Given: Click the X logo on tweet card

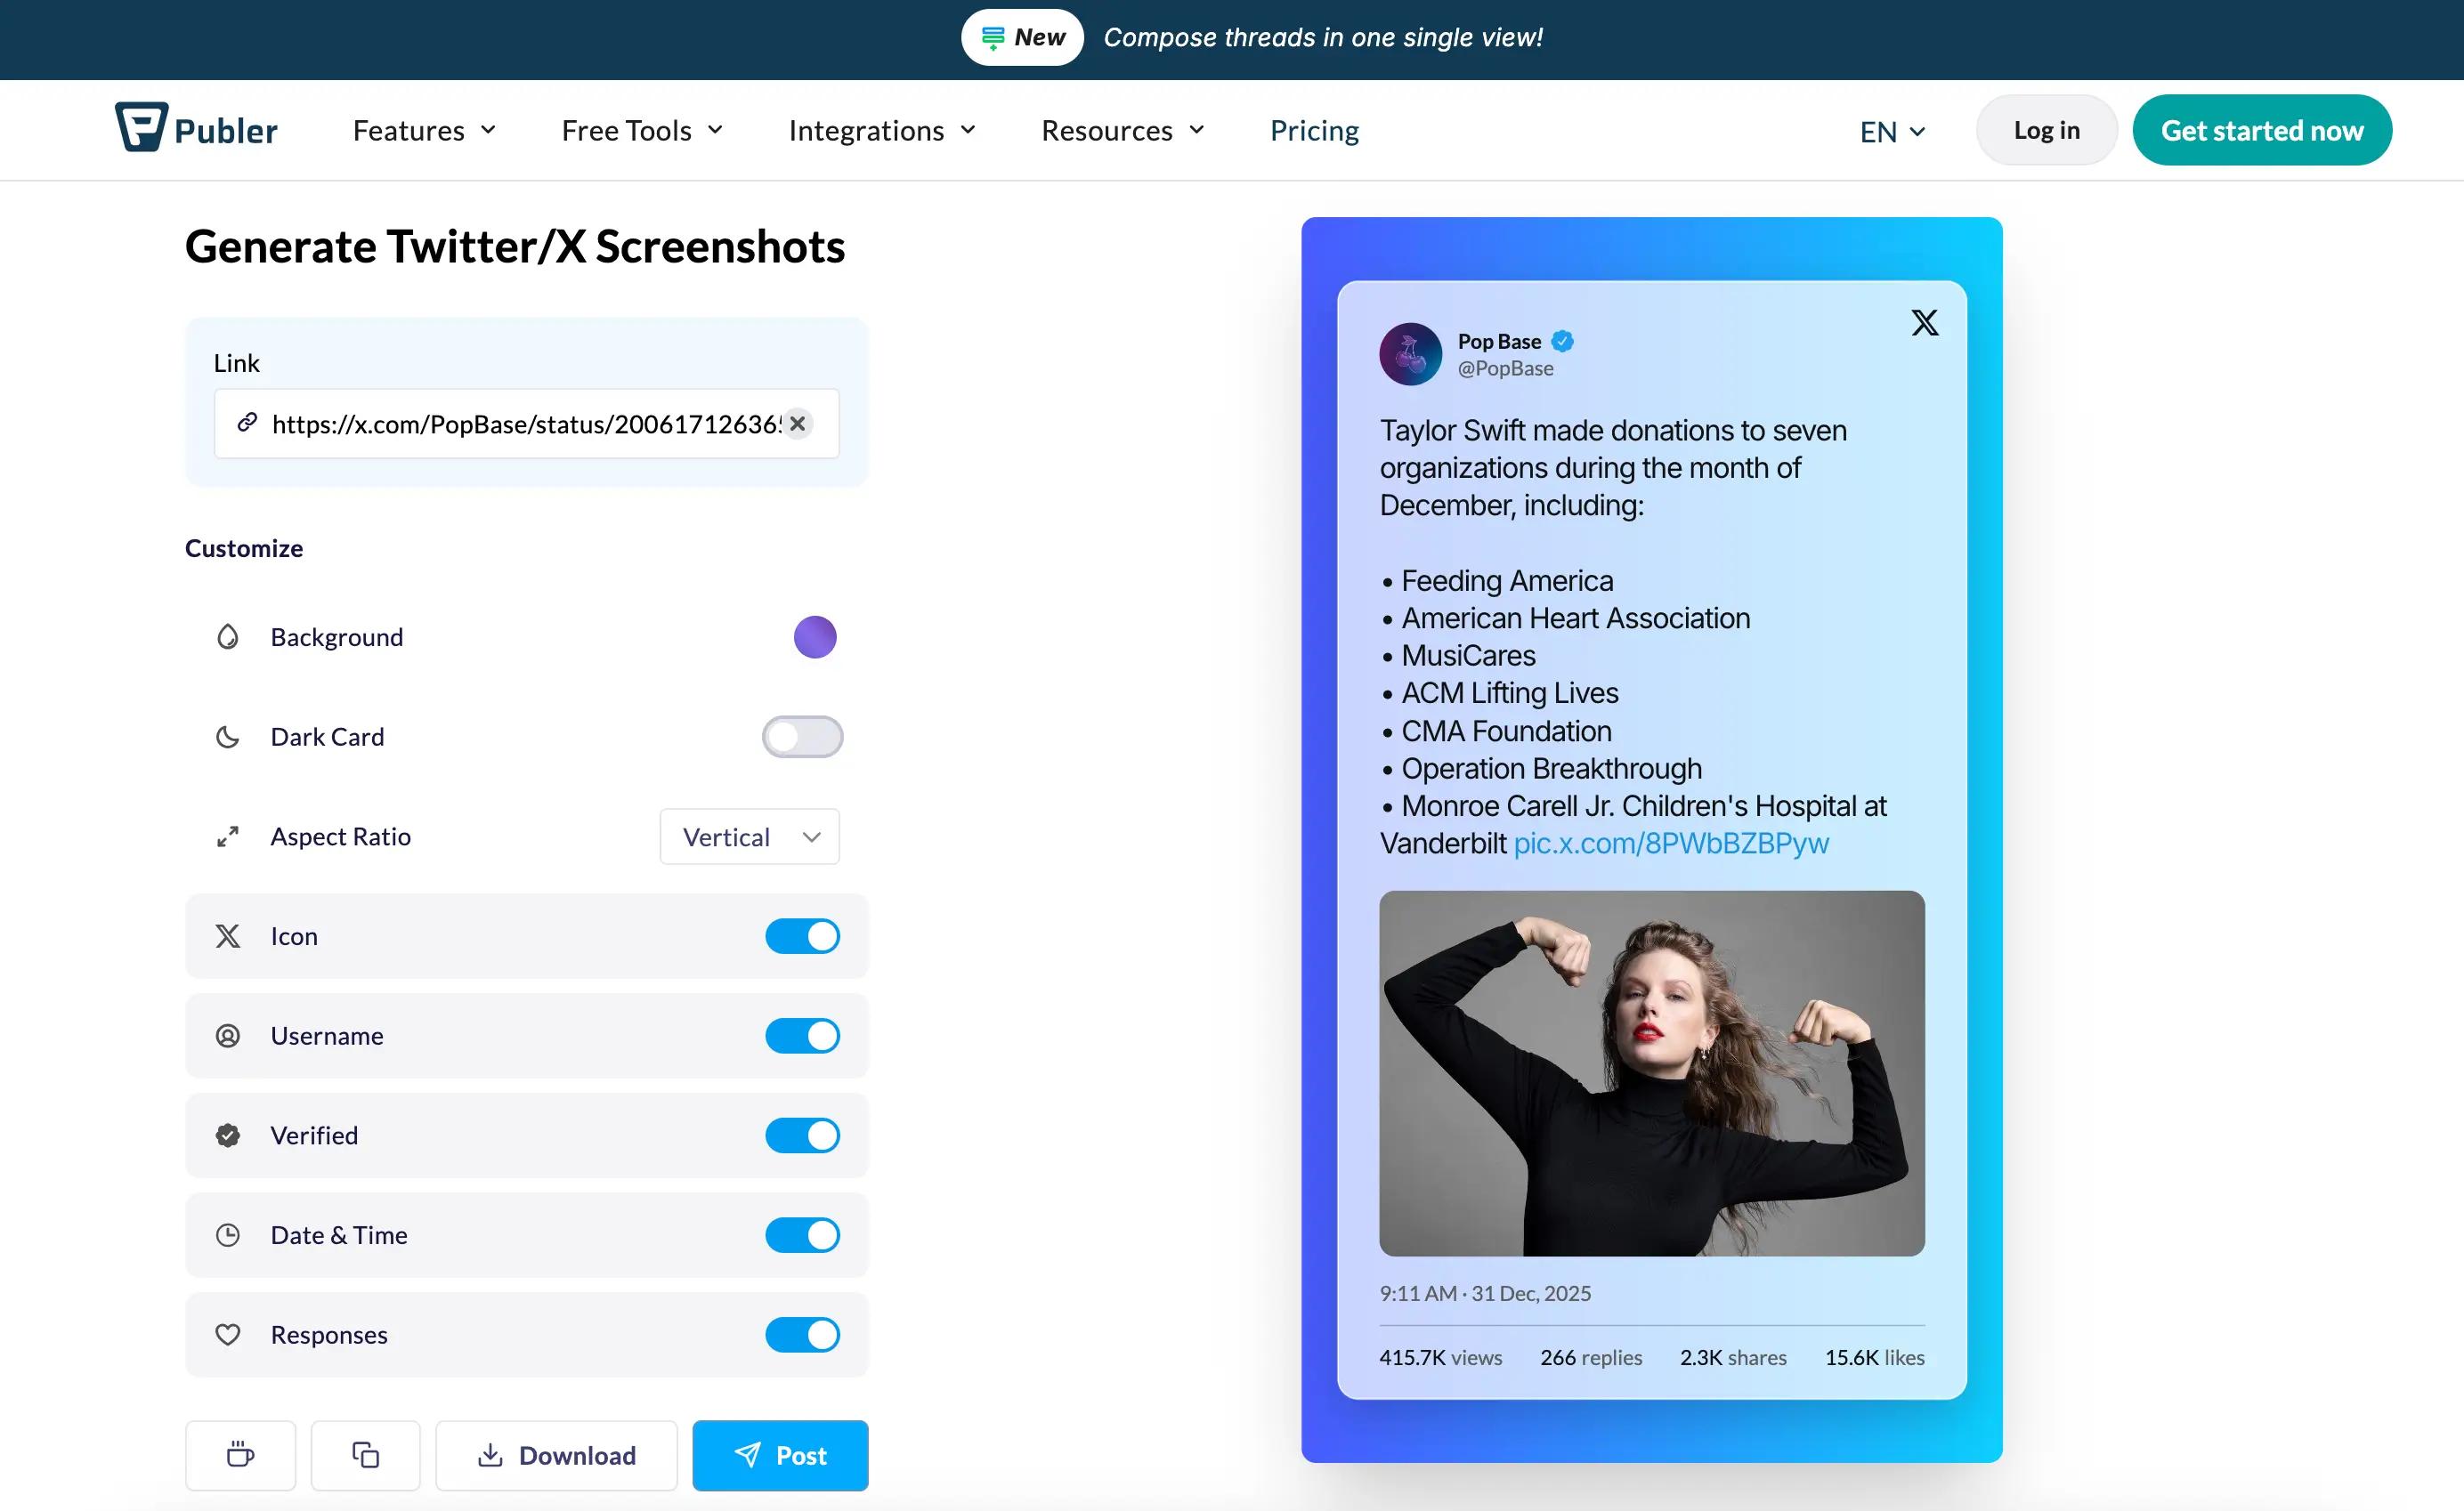Looking at the screenshot, I should (1924, 323).
